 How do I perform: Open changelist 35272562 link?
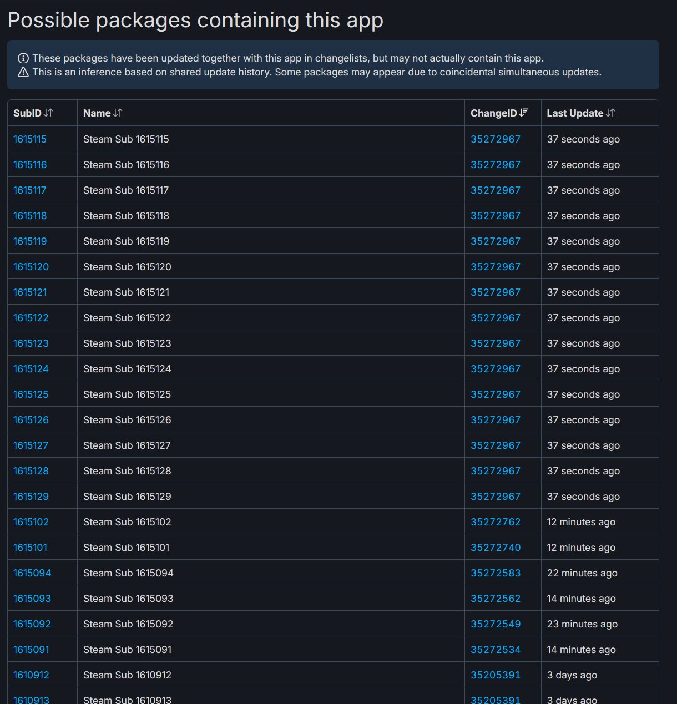[496, 599]
